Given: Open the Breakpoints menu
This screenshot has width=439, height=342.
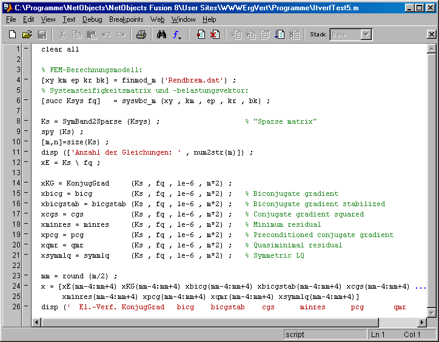Looking at the screenshot, I should click(126, 19).
